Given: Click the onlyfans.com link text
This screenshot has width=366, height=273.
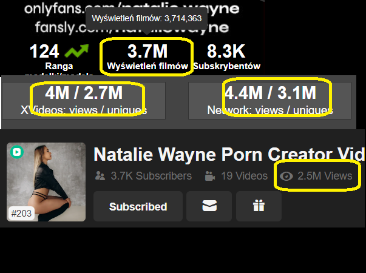Looking at the screenshot, I should point(132,8).
